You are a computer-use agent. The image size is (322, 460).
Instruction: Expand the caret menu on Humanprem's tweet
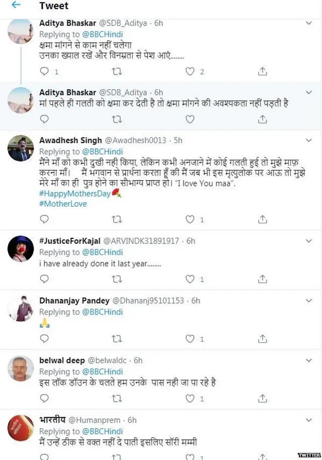pos(309,419)
